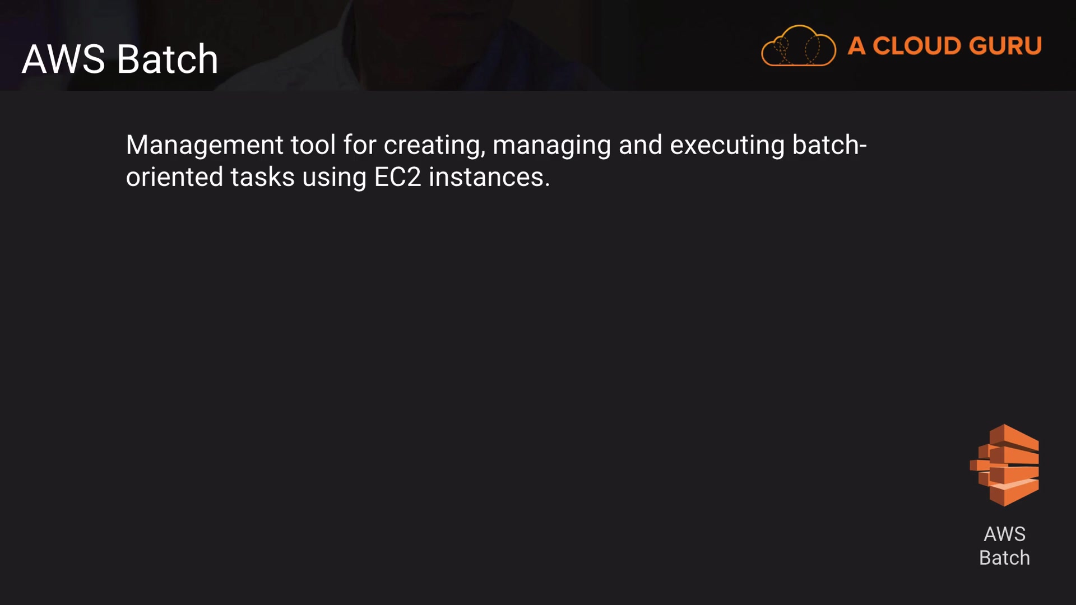Click the word "tool" in the description
This screenshot has height=605, width=1076.
[313, 145]
